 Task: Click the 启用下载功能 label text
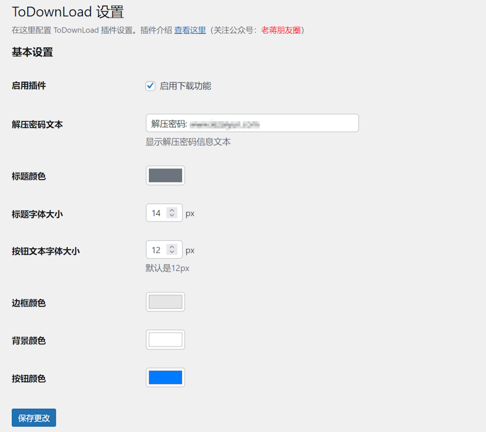point(185,86)
